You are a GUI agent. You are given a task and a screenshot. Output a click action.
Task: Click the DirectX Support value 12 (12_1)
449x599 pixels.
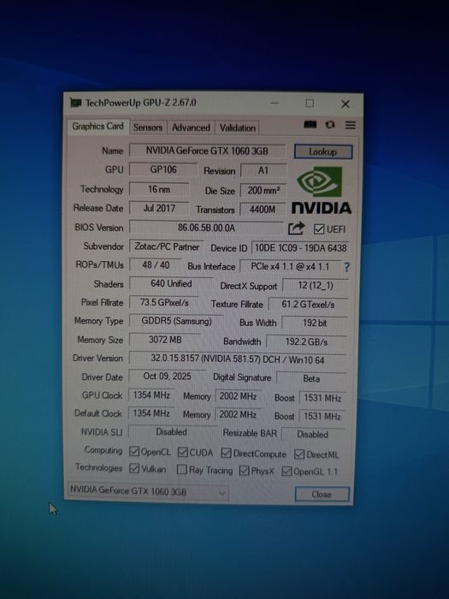(x=316, y=286)
